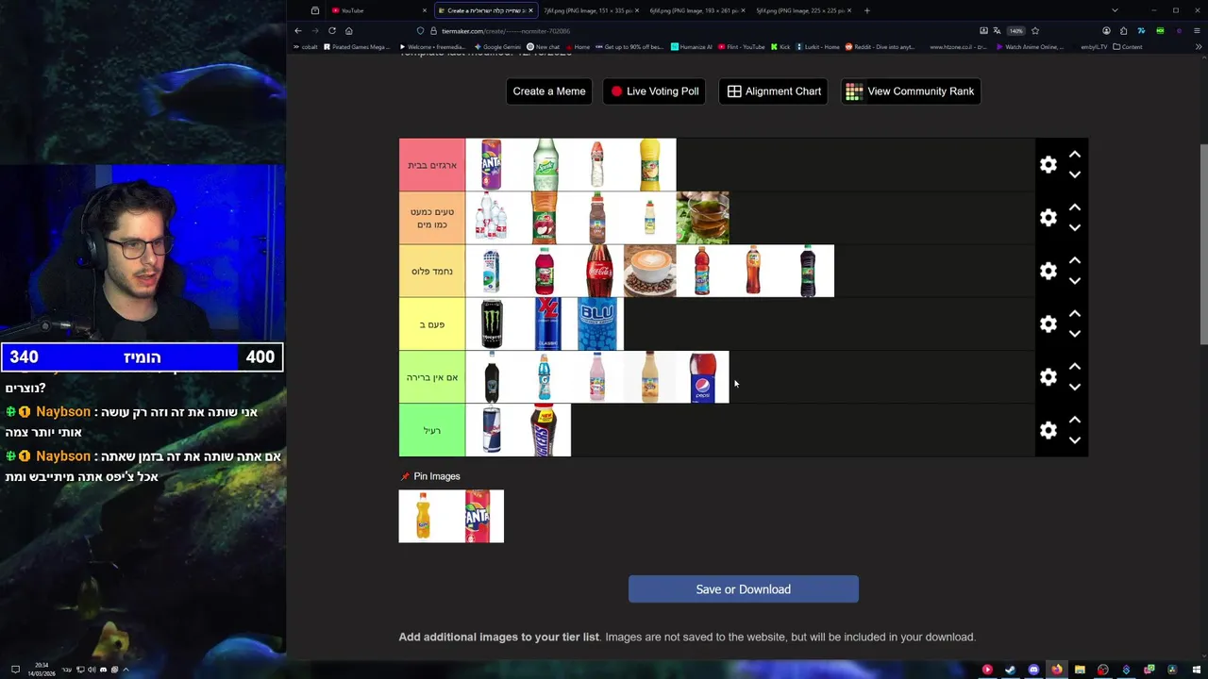This screenshot has height=679, width=1208.
Task: Open Discord from the taskbar
Action: tap(1033, 670)
